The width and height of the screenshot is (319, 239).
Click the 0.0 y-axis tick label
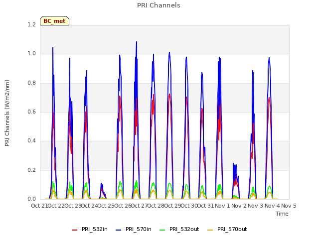click(x=31, y=199)
